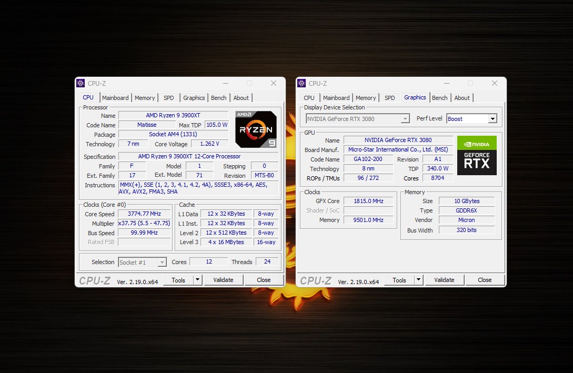Image resolution: width=573 pixels, height=373 pixels.
Task: Click the GPU Memory clock value 9501.0 MHz
Action: [368, 220]
